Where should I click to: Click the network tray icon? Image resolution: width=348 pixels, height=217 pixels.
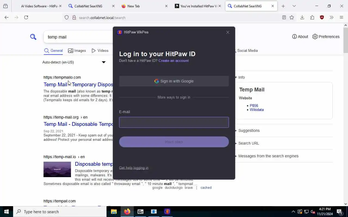(306, 212)
